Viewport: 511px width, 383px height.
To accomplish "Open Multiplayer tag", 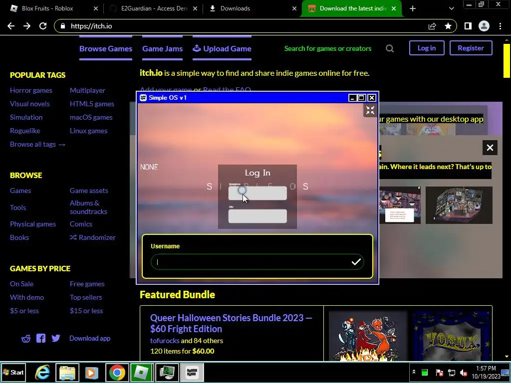I will point(87,91).
